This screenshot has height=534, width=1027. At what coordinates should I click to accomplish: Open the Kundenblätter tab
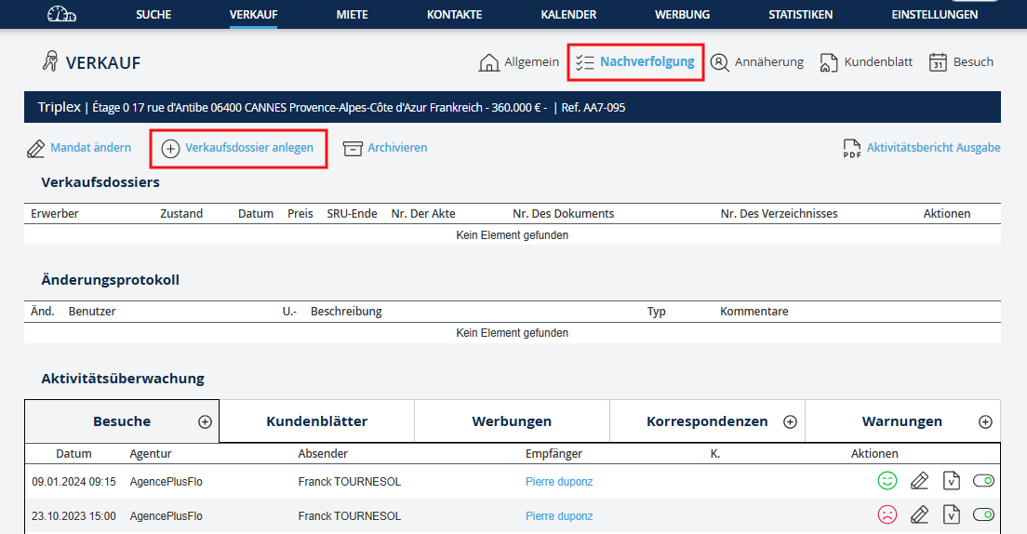[316, 421]
